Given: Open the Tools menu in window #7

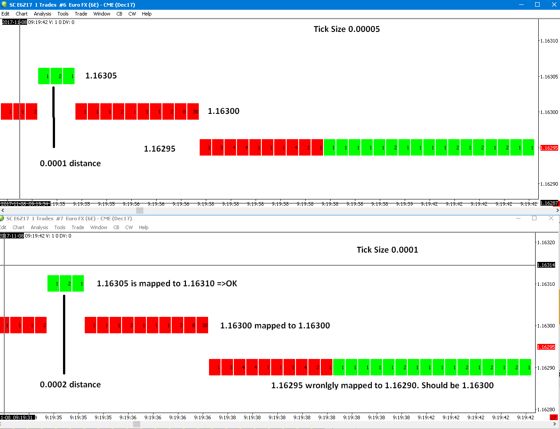Looking at the screenshot, I should [60, 227].
